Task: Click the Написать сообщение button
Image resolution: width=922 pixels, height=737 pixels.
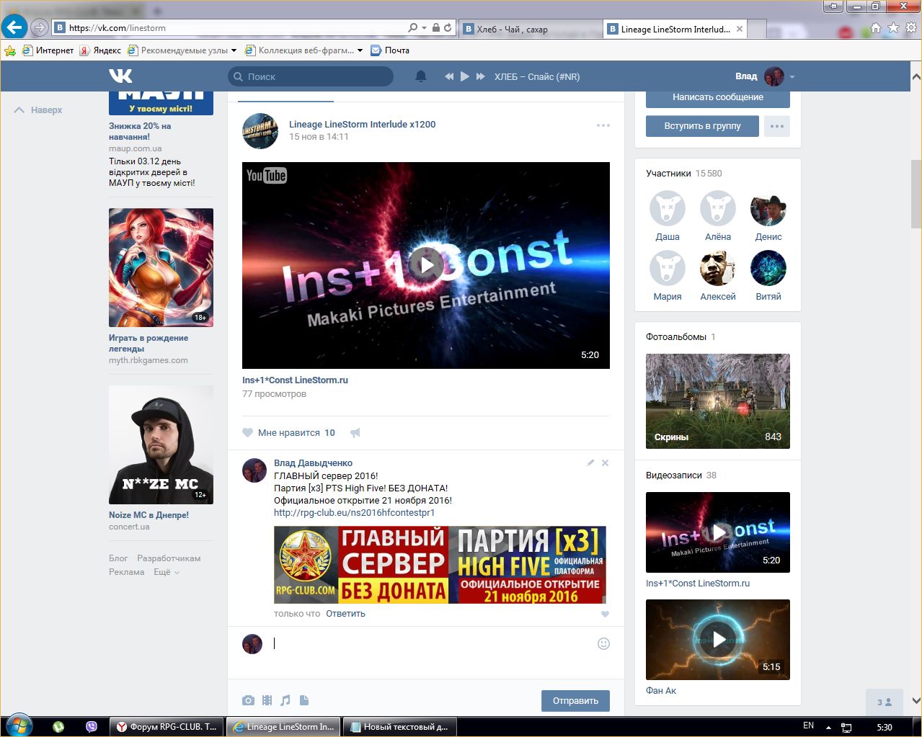Action: 718,97
